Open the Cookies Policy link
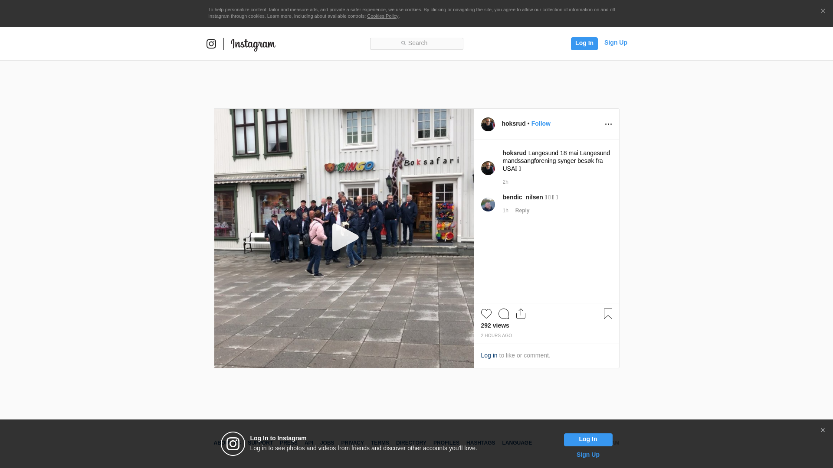833x468 pixels. (383, 16)
